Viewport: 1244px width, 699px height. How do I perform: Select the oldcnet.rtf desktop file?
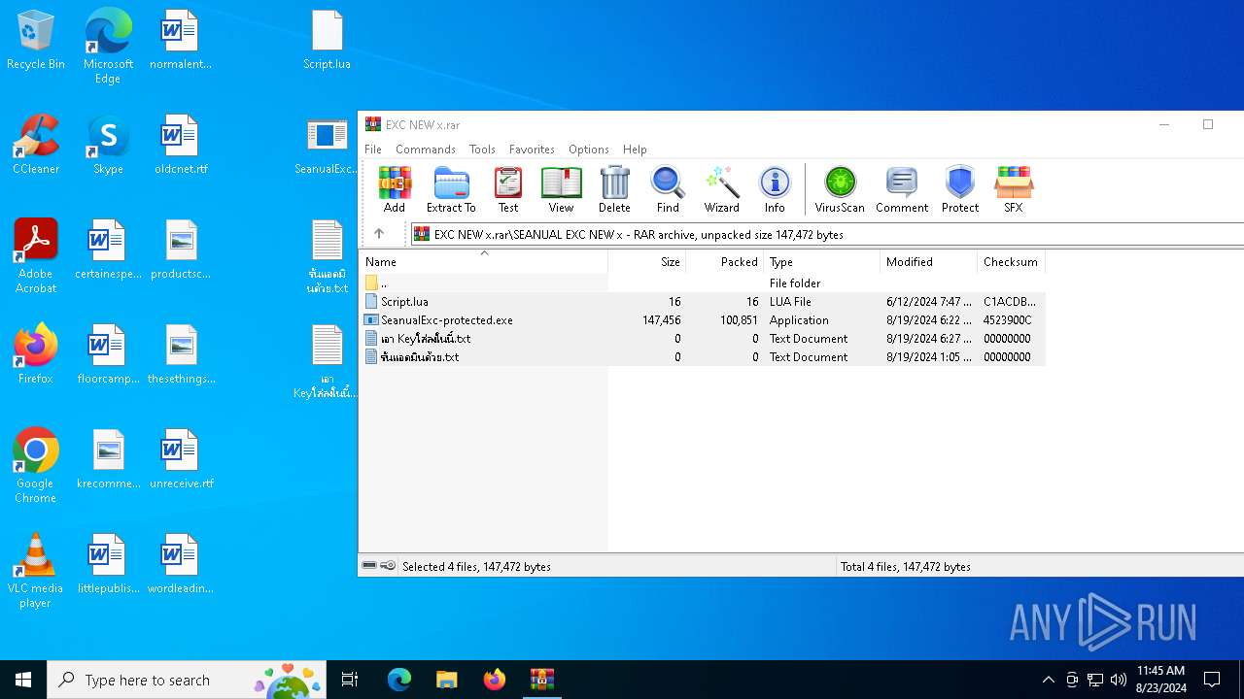pyautogui.click(x=181, y=145)
